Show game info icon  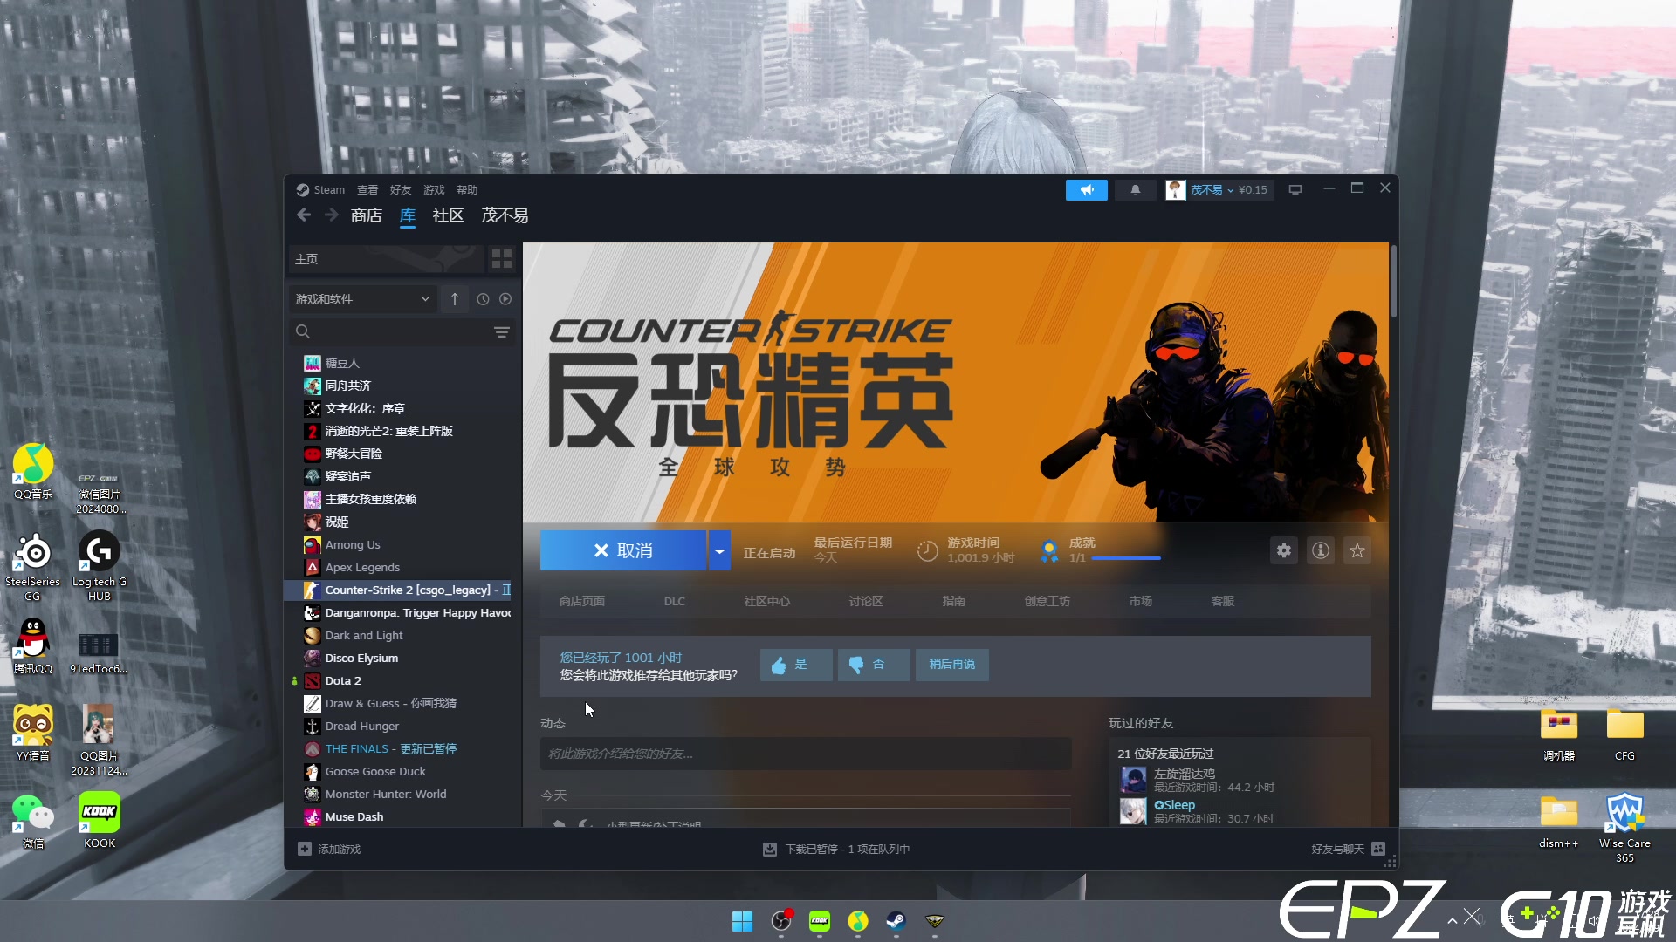click(x=1321, y=550)
